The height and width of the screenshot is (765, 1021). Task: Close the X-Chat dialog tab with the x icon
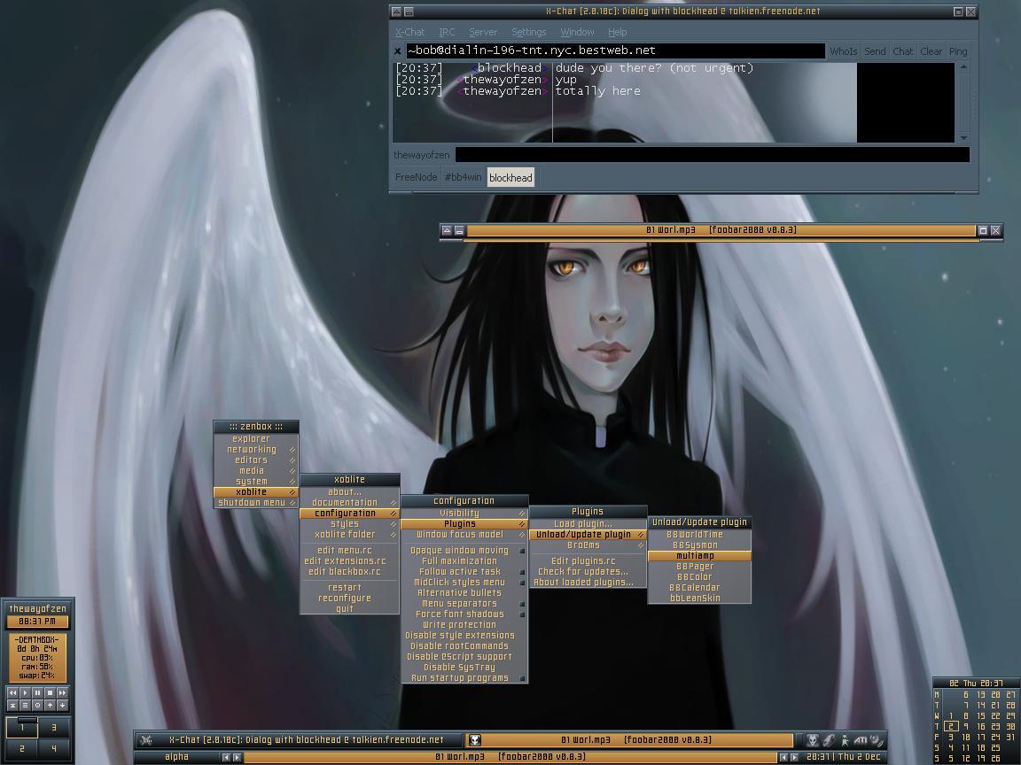[x=398, y=51]
